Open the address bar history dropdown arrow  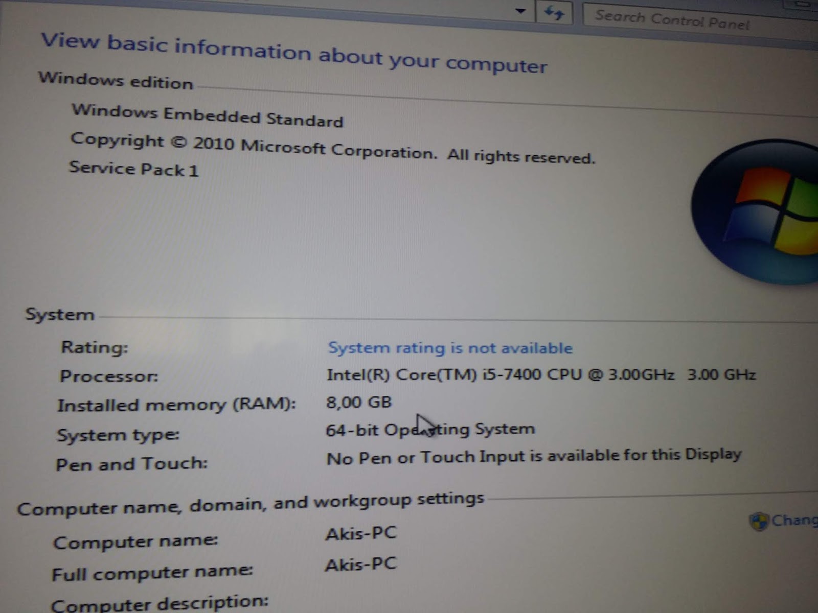pyautogui.click(x=520, y=11)
